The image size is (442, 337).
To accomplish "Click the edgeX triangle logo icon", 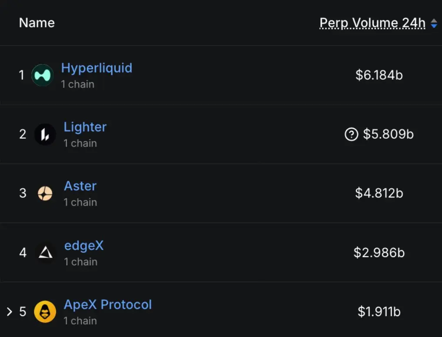I will [x=45, y=253].
